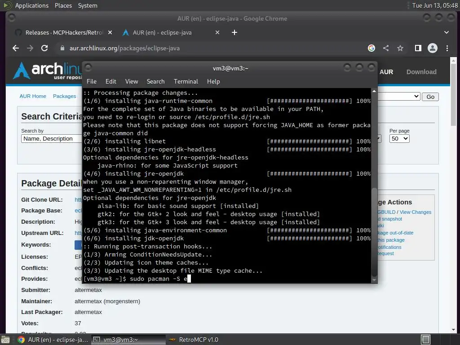View site security lock icon
Screen dimensions: 460x345
click(62, 48)
